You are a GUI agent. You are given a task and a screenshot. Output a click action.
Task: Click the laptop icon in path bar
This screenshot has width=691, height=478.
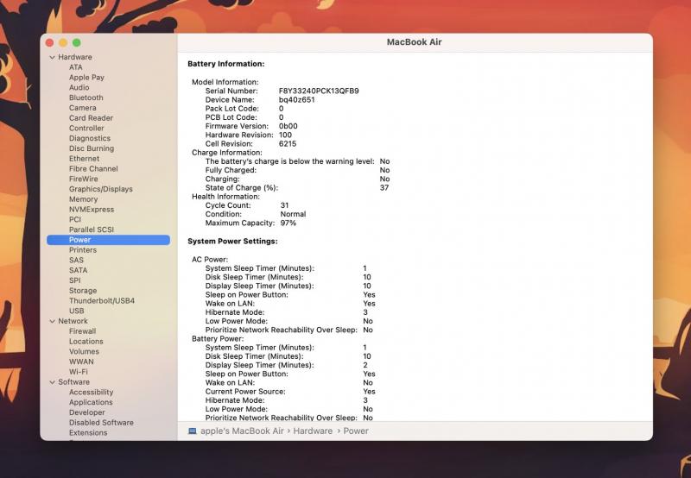coord(192,431)
